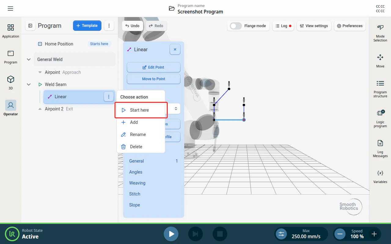This screenshot has height=244, width=391.
Task: Choose Delete from action menu
Action: point(141,147)
